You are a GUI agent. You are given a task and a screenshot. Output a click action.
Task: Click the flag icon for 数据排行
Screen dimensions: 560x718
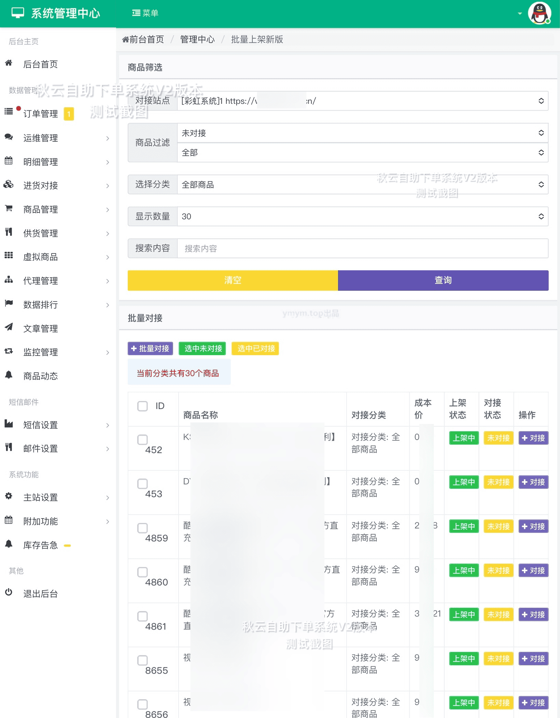9,303
